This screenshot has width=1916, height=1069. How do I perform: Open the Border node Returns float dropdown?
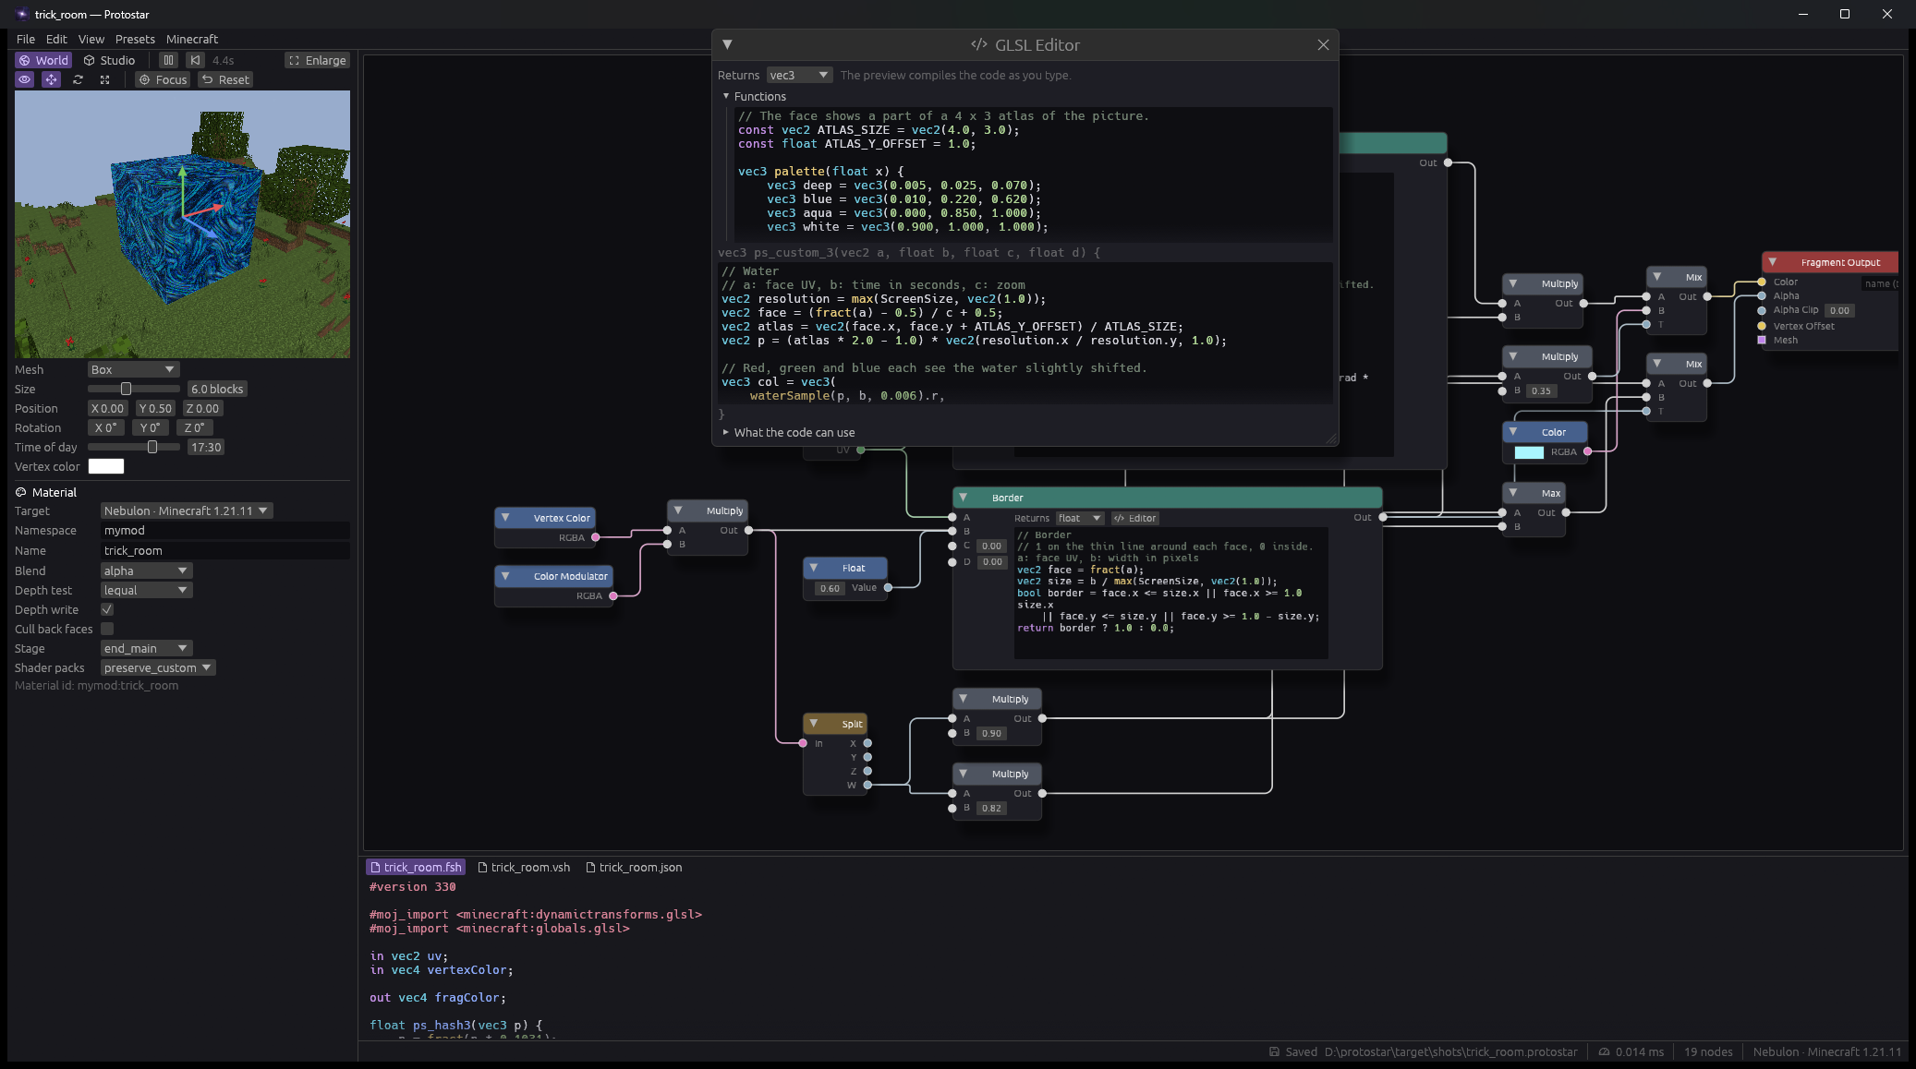click(1079, 518)
